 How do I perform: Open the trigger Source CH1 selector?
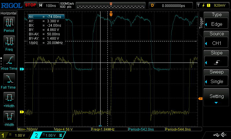click(x=217, y=40)
